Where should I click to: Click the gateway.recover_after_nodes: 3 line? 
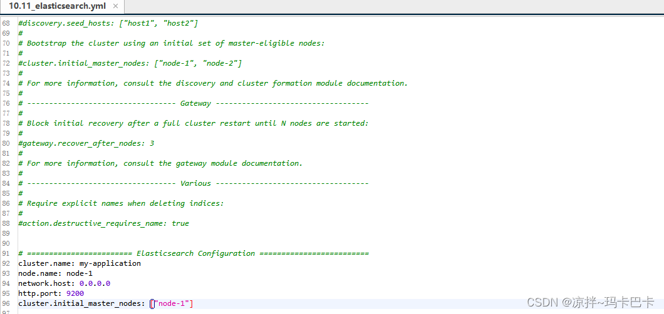[x=86, y=143]
